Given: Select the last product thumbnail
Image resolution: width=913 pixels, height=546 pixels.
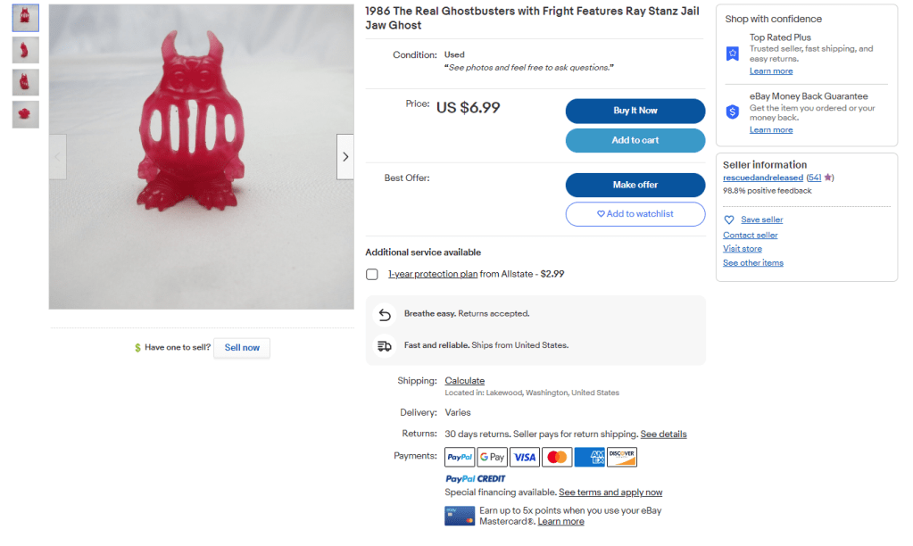Looking at the screenshot, I should [x=25, y=114].
